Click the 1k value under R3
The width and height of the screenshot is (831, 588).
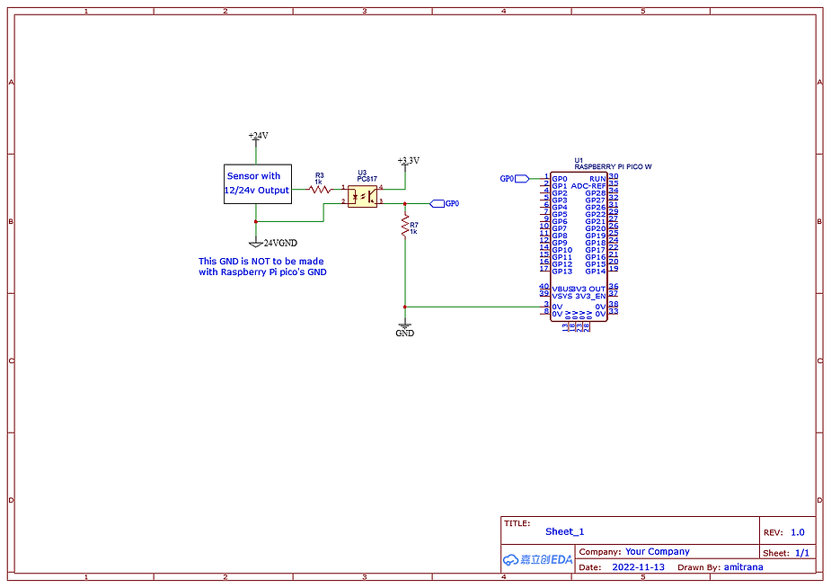coord(319,182)
